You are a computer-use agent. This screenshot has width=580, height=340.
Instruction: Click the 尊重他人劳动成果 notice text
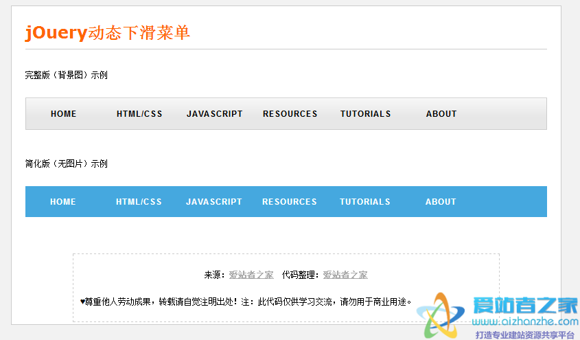pos(246,302)
